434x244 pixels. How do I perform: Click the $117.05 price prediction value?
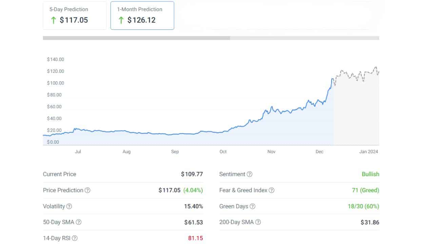coord(170,190)
